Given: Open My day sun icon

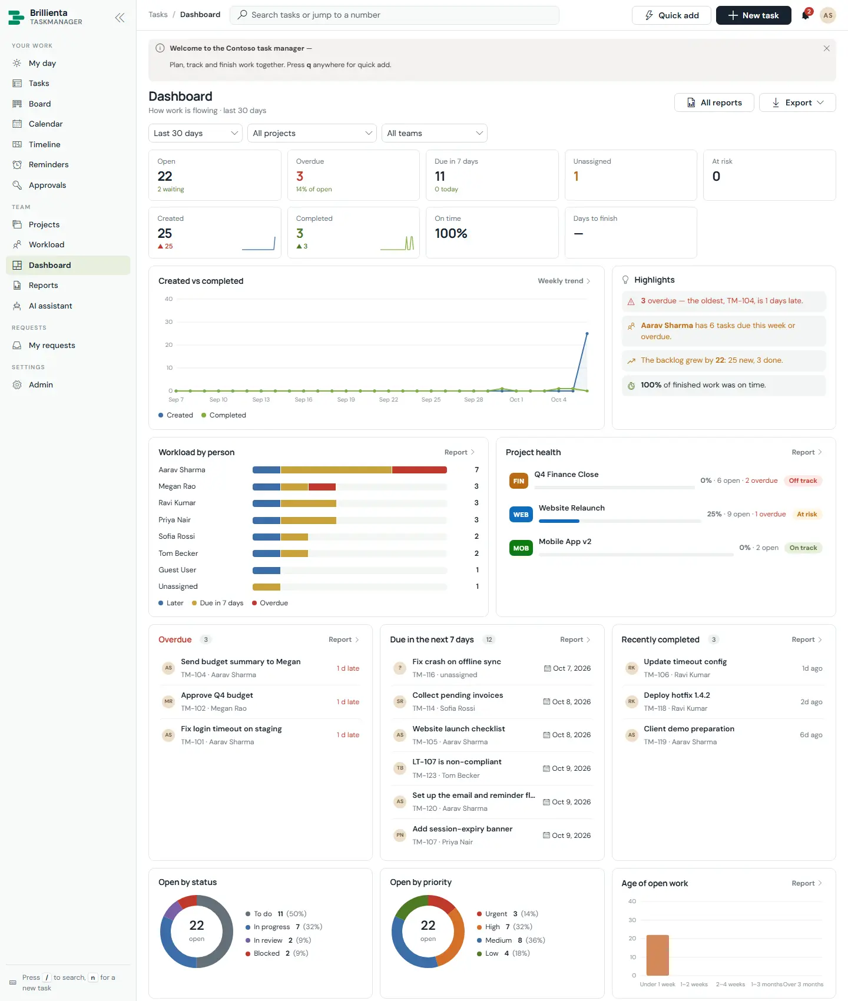Looking at the screenshot, I should 17,63.
